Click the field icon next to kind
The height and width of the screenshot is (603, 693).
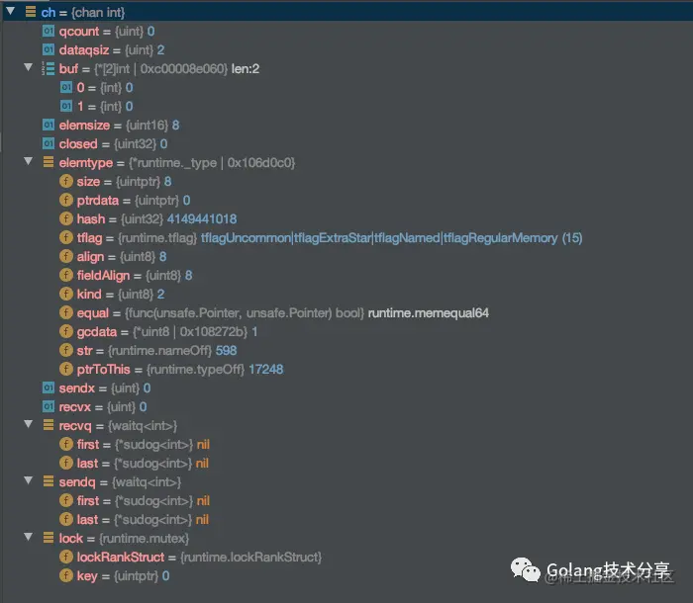click(x=66, y=294)
